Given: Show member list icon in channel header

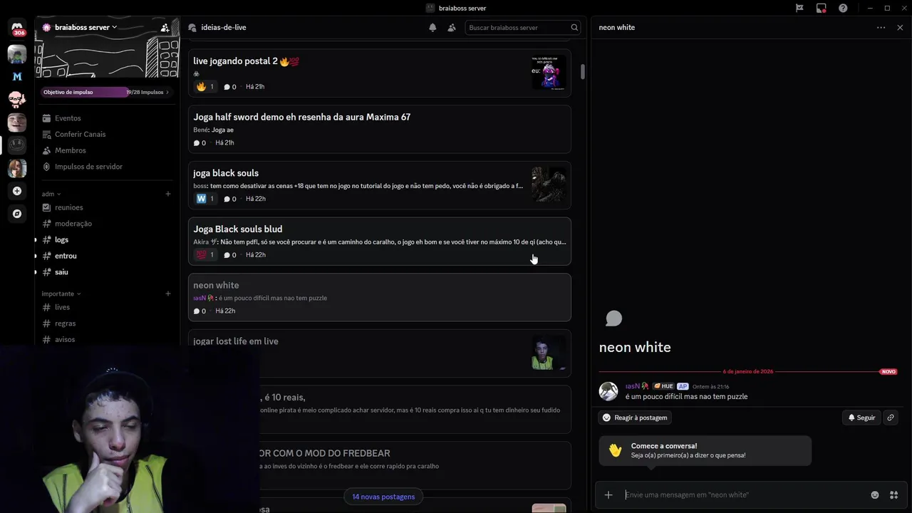Looking at the screenshot, I should click(x=452, y=28).
